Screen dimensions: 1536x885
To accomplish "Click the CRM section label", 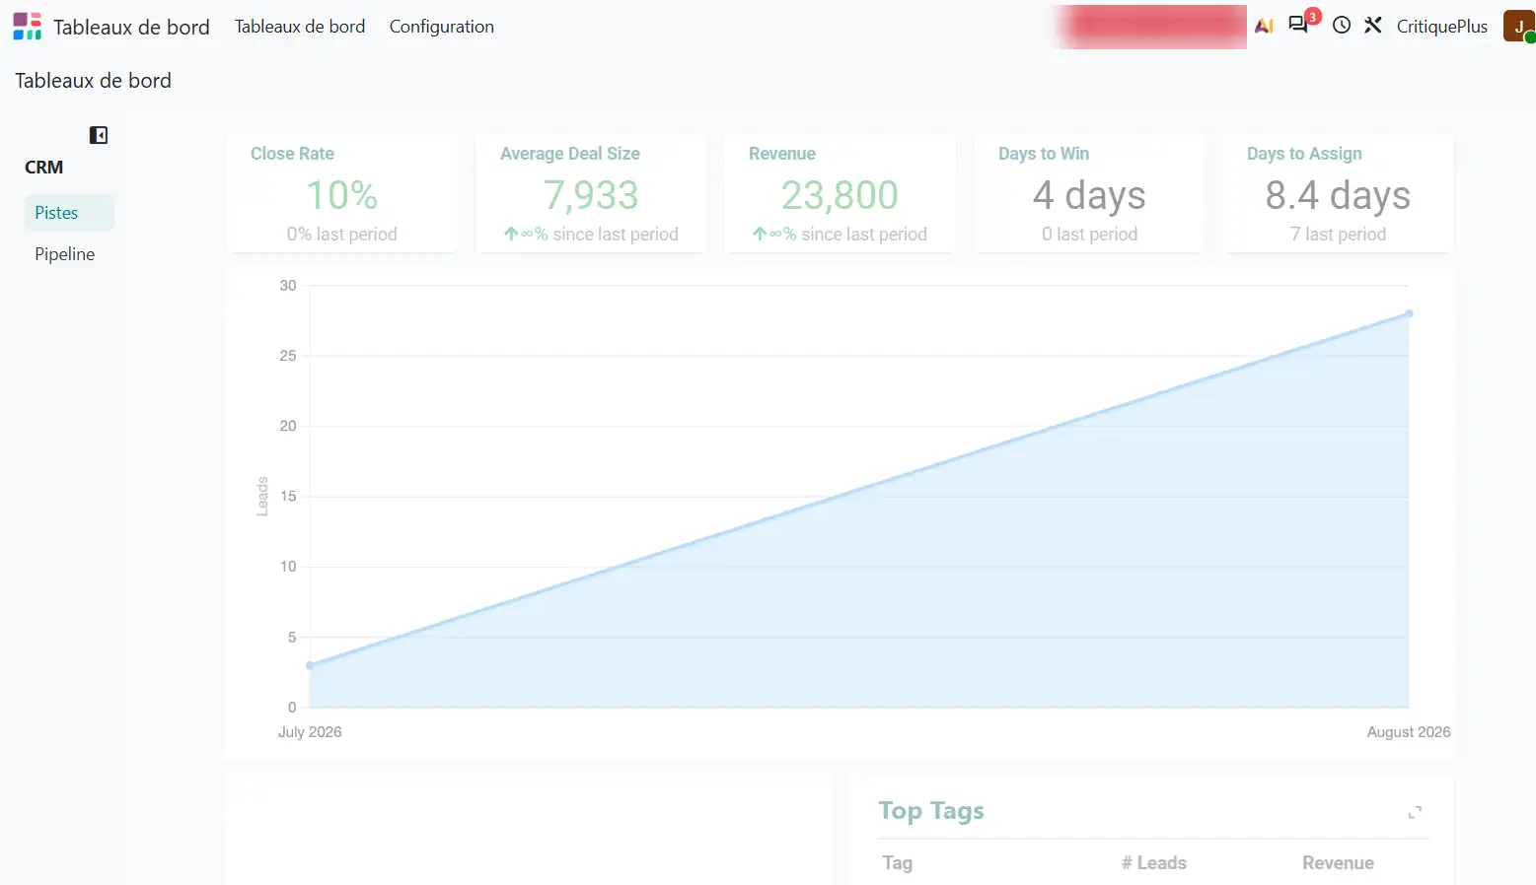I will pyautogui.click(x=43, y=168).
